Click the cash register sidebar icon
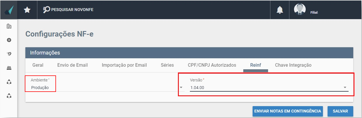362x118 pixels. click(9, 68)
